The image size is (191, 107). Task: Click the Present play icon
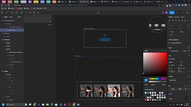pos(178,12)
